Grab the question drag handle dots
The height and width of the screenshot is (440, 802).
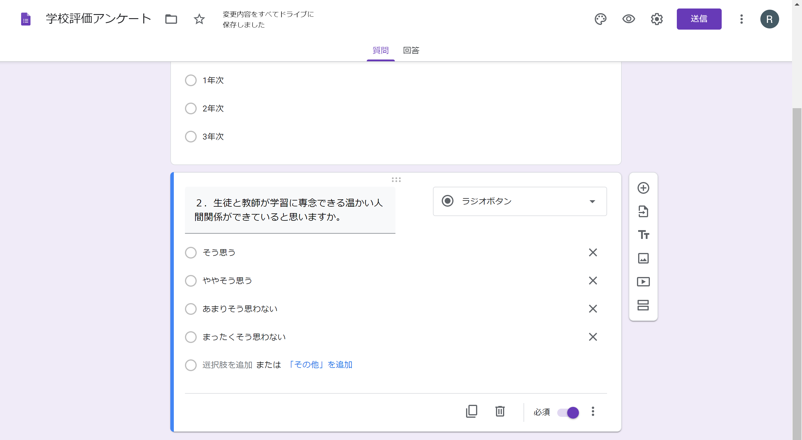pos(396,180)
